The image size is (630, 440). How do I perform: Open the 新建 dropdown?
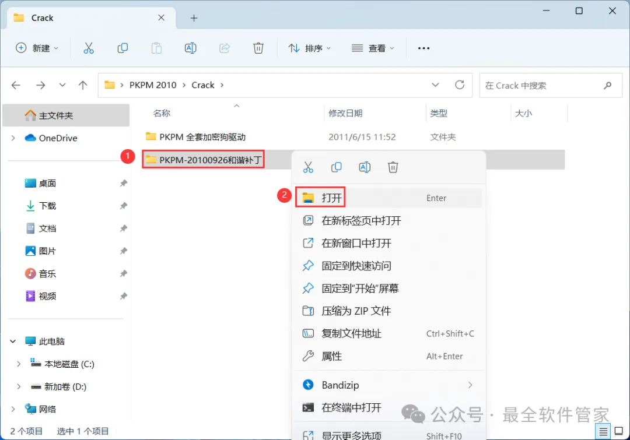[37, 48]
